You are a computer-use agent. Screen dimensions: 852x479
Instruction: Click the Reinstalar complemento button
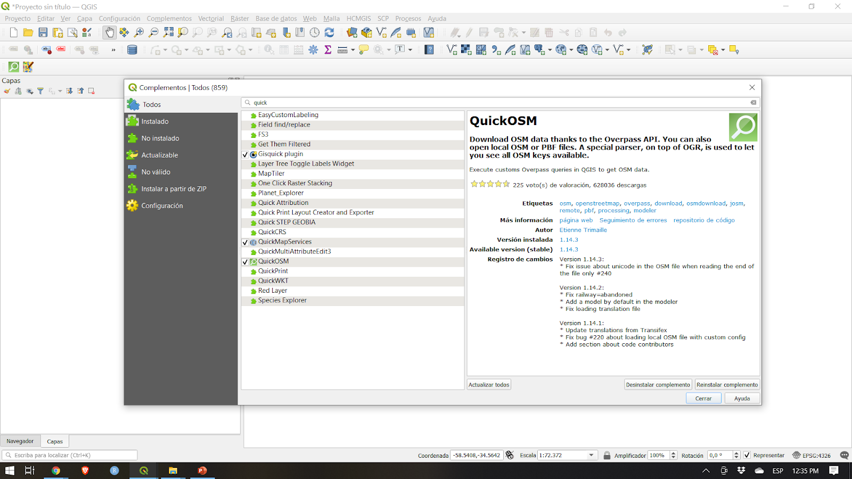727,385
